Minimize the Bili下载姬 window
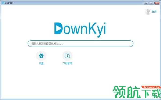Viewport: 161px width, 100px height. [x=146, y=3]
